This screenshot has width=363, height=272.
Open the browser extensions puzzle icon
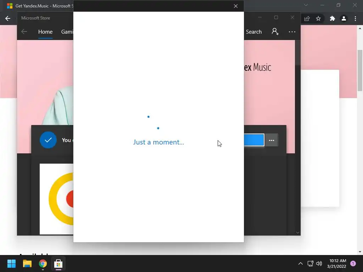333,18
